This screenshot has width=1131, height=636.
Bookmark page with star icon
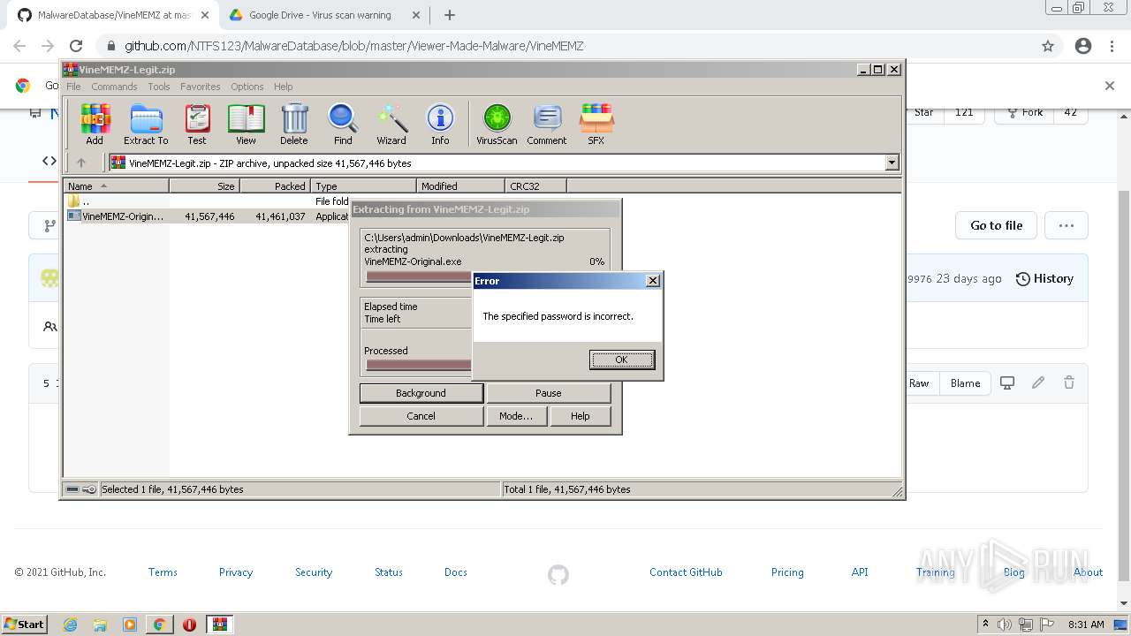coord(1048,46)
